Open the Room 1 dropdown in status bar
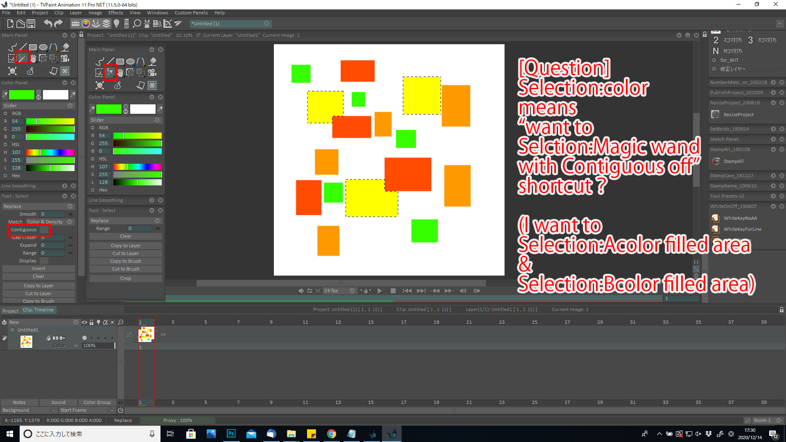 [768, 420]
